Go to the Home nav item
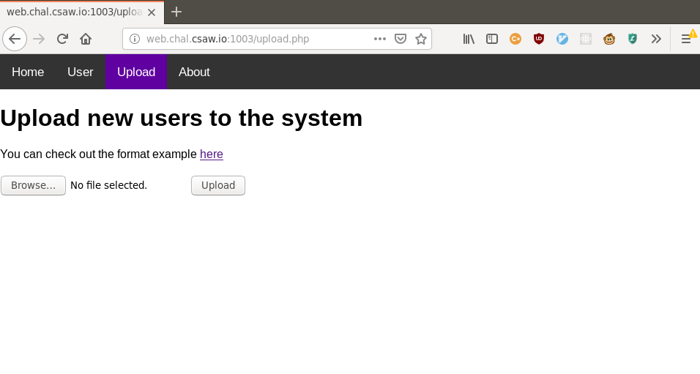 coord(28,72)
